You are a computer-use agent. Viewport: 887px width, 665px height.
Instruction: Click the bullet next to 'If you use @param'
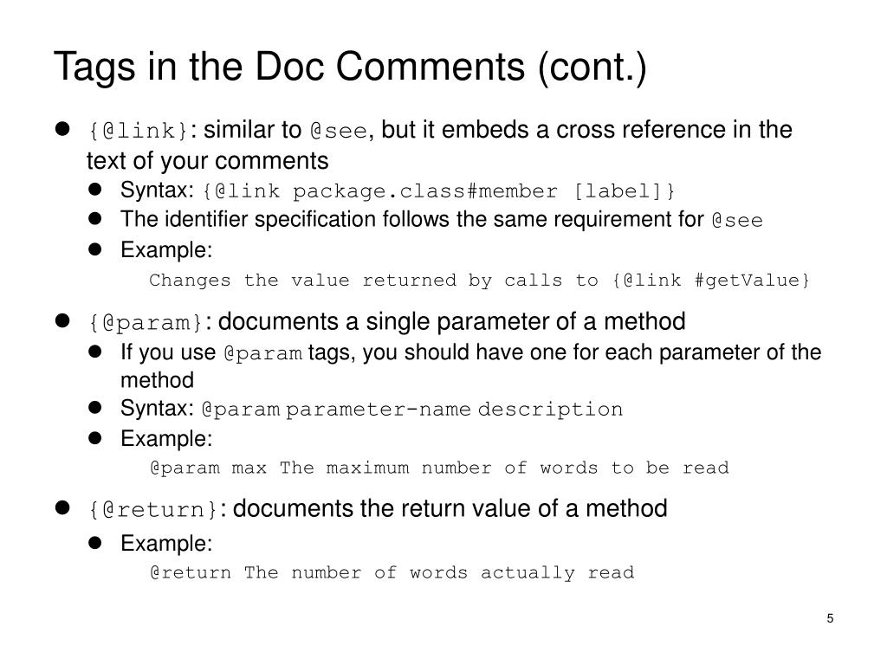point(95,352)
